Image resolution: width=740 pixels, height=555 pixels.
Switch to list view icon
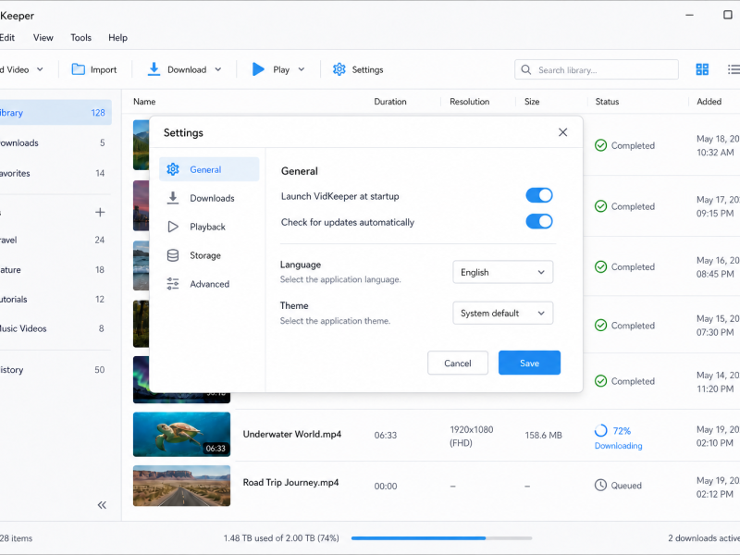(734, 69)
